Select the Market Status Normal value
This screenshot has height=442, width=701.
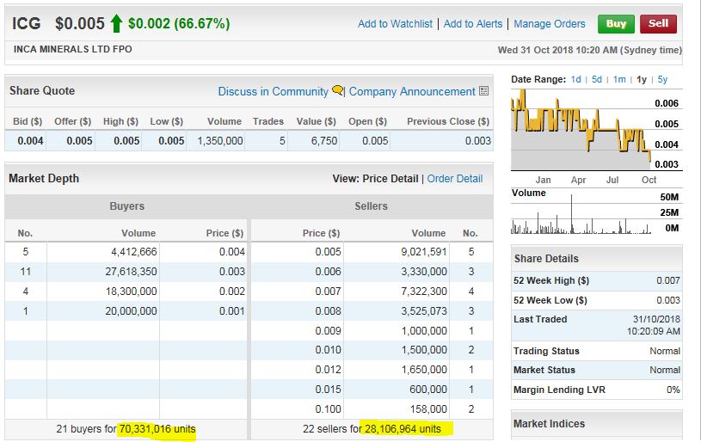pyautogui.click(x=665, y=370)
